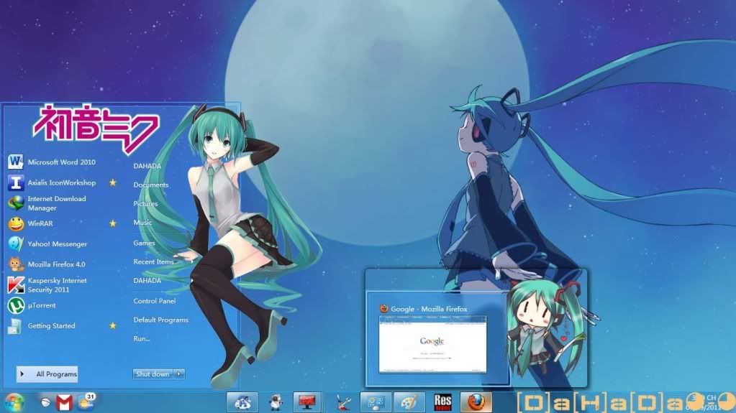Launch Axialis IconWorkshop
Screen dimensions: 736x413
tap(61, 182)
